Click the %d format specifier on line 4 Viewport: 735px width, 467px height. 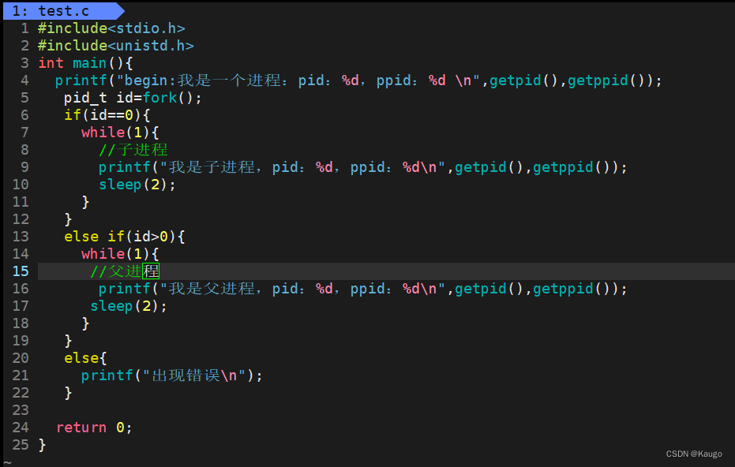pyautogui.click(x=351, y=80)
